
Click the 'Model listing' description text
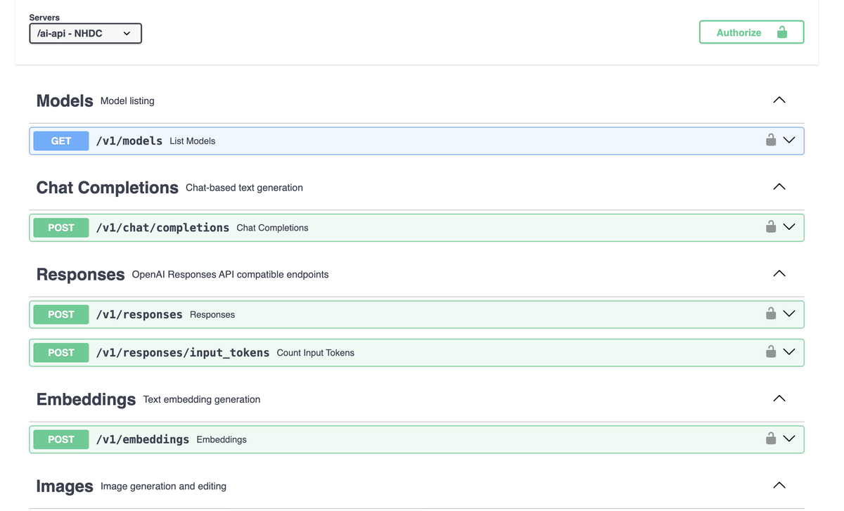click(x=127, y=101)
